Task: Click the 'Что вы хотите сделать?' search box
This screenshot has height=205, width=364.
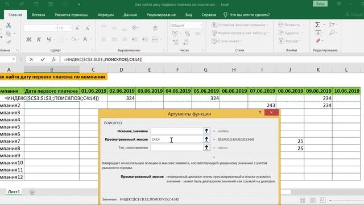Action: 247,15
